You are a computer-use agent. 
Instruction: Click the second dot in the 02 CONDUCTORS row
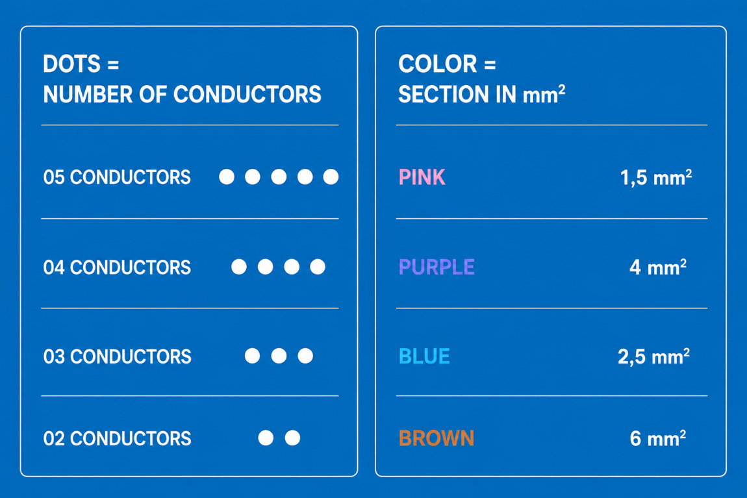pos(292,438)
